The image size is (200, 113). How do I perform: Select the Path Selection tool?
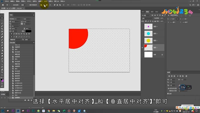coord(2,64)
